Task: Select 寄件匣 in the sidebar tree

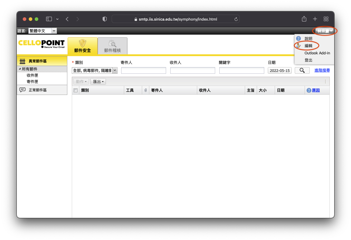Action: click(32, 81)
